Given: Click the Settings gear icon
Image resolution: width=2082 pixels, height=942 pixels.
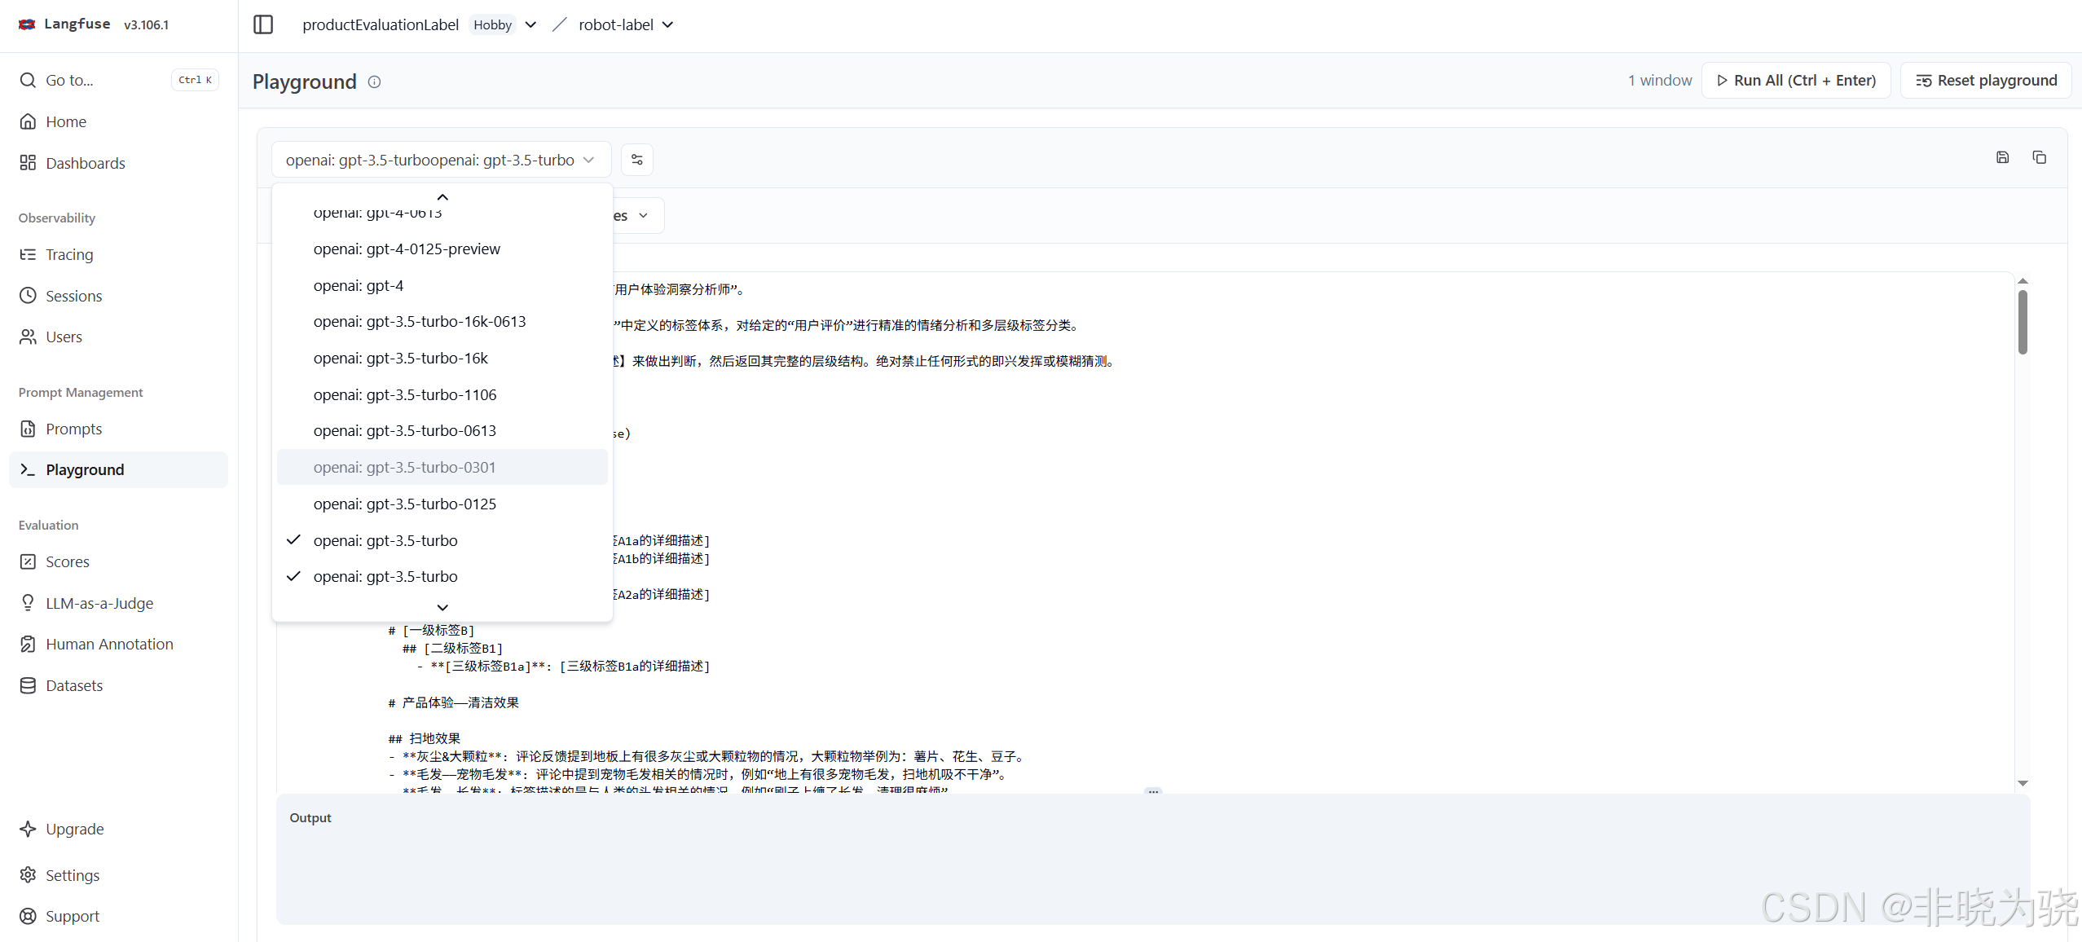Looking at the screenshot, I should click(x=28, y=875).
